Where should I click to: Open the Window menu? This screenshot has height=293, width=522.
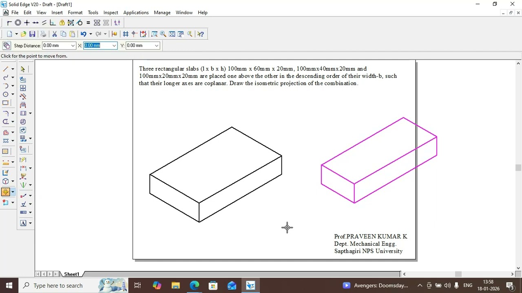click(x=184, y=13)
